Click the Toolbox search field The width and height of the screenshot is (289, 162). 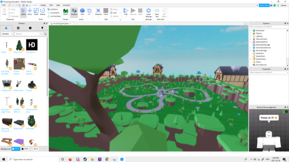pyautogui.click(x=27, y=34)
